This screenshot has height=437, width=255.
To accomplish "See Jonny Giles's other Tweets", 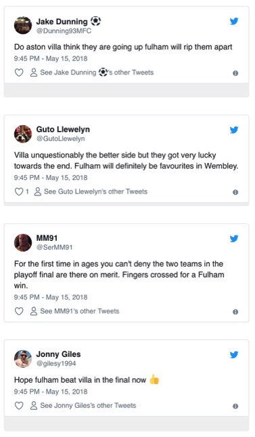I will coord(83,406).
